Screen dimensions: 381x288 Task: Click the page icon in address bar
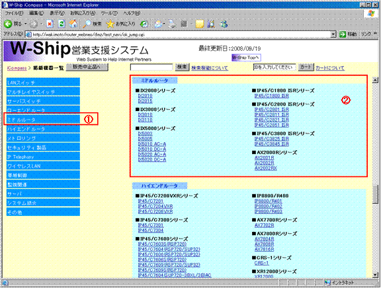pyautogui.click(x=28, y=34)
